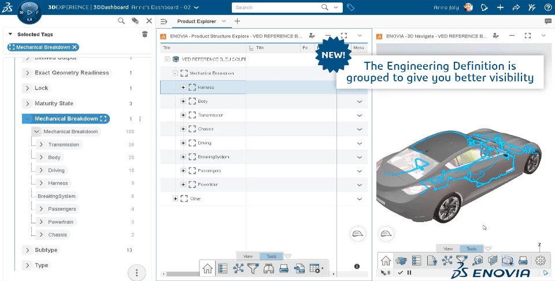Viewport: 555px width, 281px height.
Task: Click the helmet icon in Product Structure Explore
Action: coord(357,234)
